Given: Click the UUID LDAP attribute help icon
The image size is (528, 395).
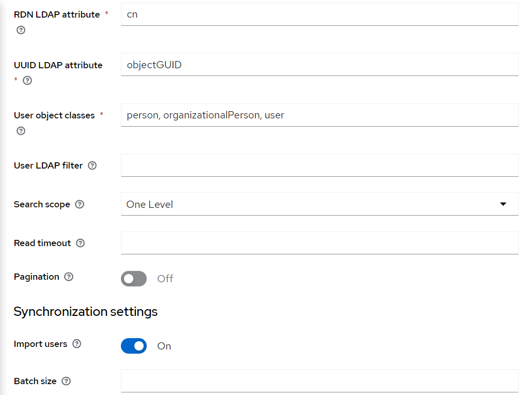Looking at the screenshot, I should point(27,81).
